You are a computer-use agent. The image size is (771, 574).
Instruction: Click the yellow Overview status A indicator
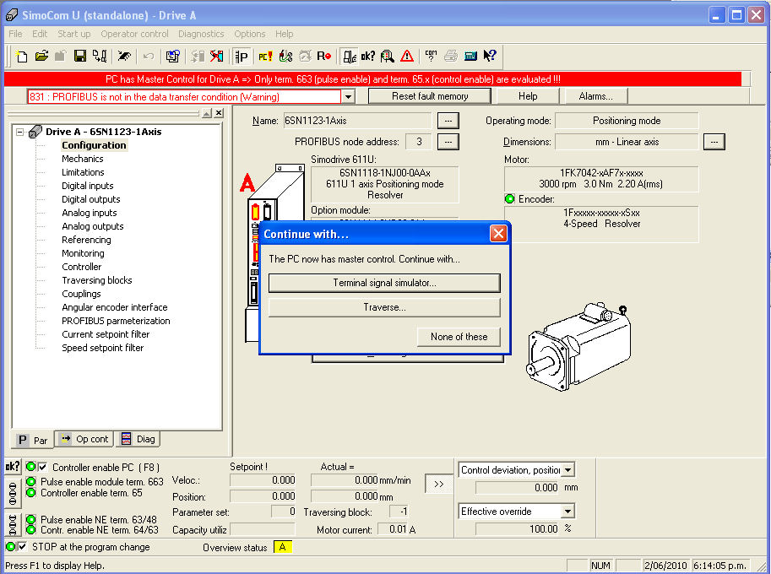pos(283,547)
